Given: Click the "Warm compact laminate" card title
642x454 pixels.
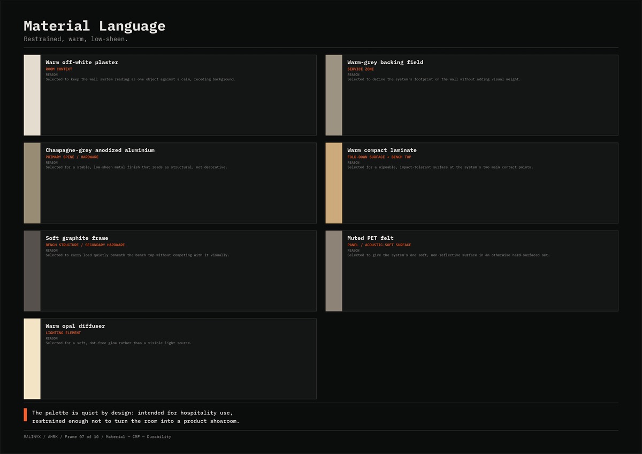Looking at the screenshot, I should (x=382, y=150).
